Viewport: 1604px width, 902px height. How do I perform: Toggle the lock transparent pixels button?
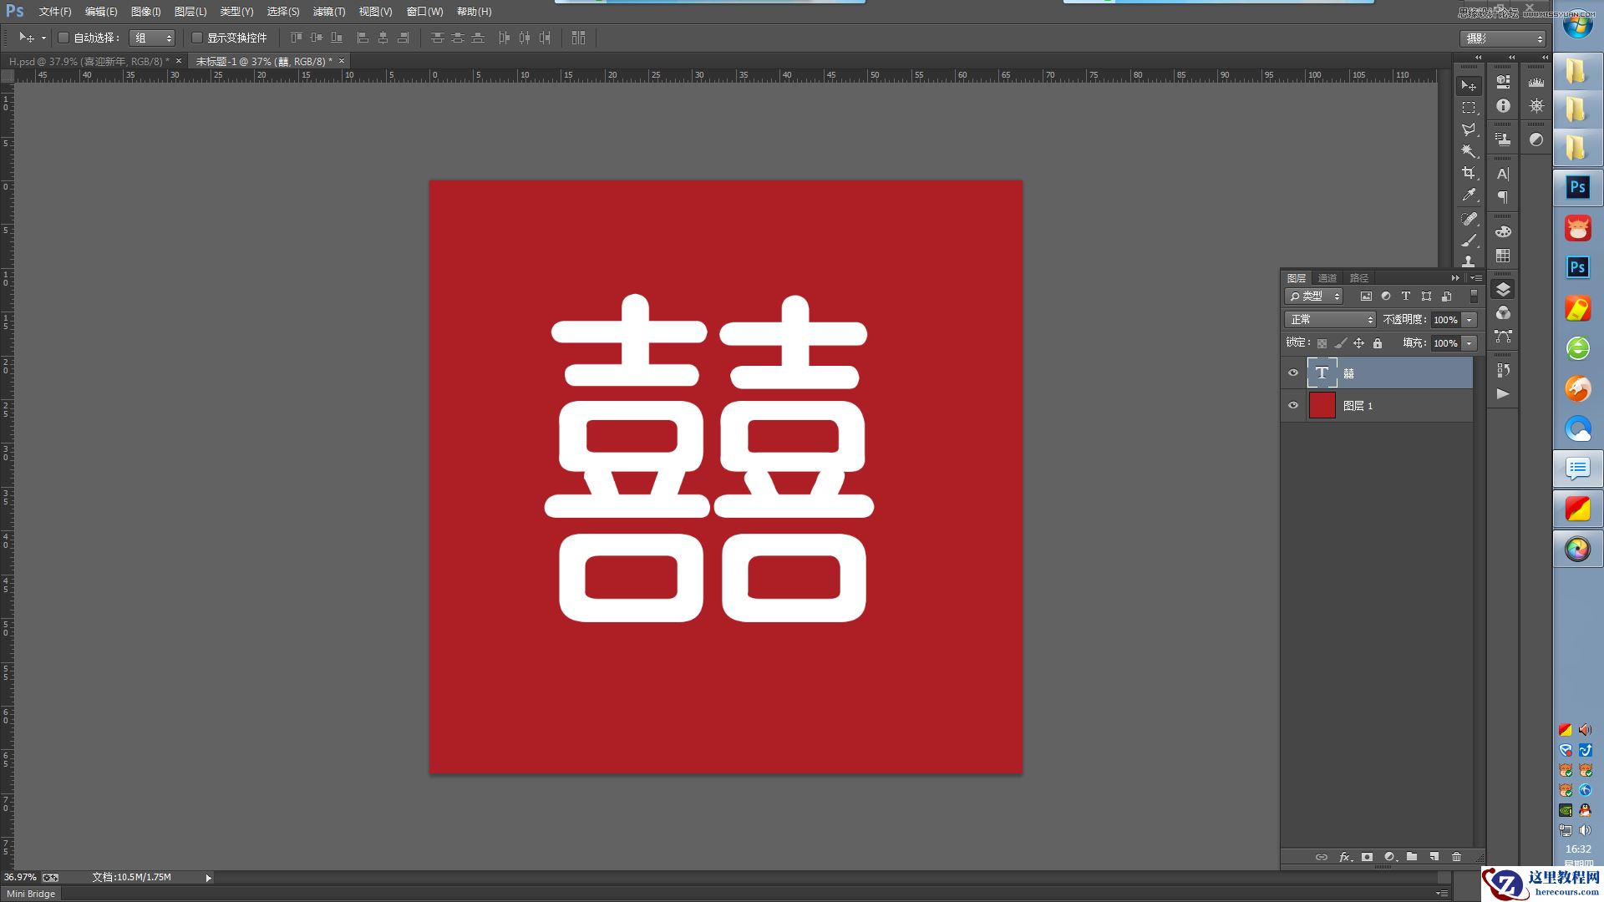[x=1322, y=342]
